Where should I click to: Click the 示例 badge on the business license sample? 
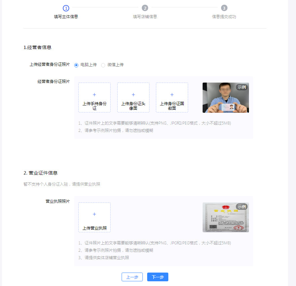[241, 206]
